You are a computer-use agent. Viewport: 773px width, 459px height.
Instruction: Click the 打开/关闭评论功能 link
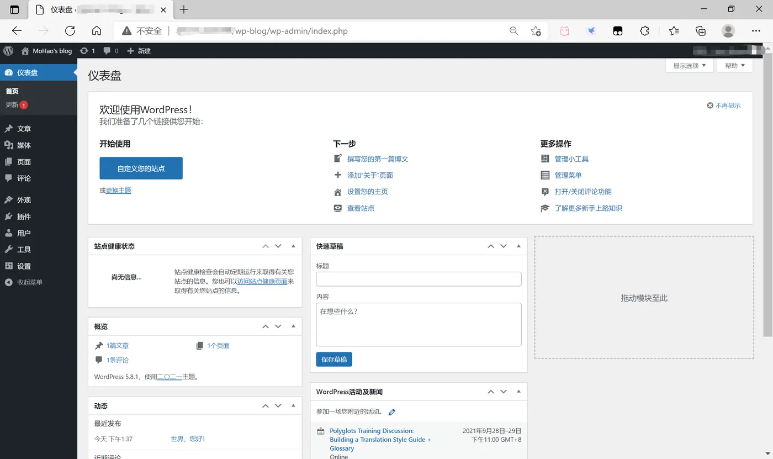point(583,192)
